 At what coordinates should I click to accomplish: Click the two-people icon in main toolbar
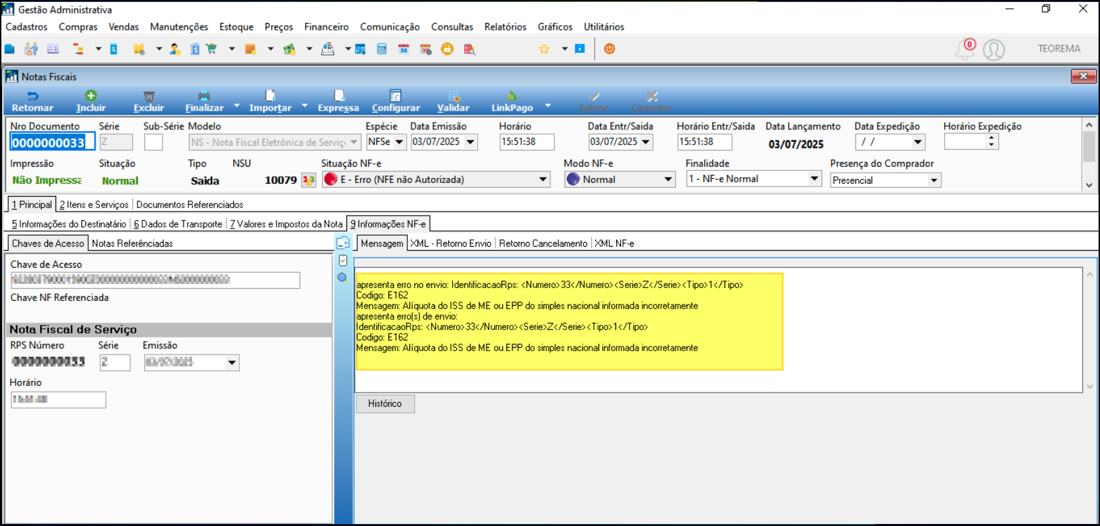coord(31,49)
